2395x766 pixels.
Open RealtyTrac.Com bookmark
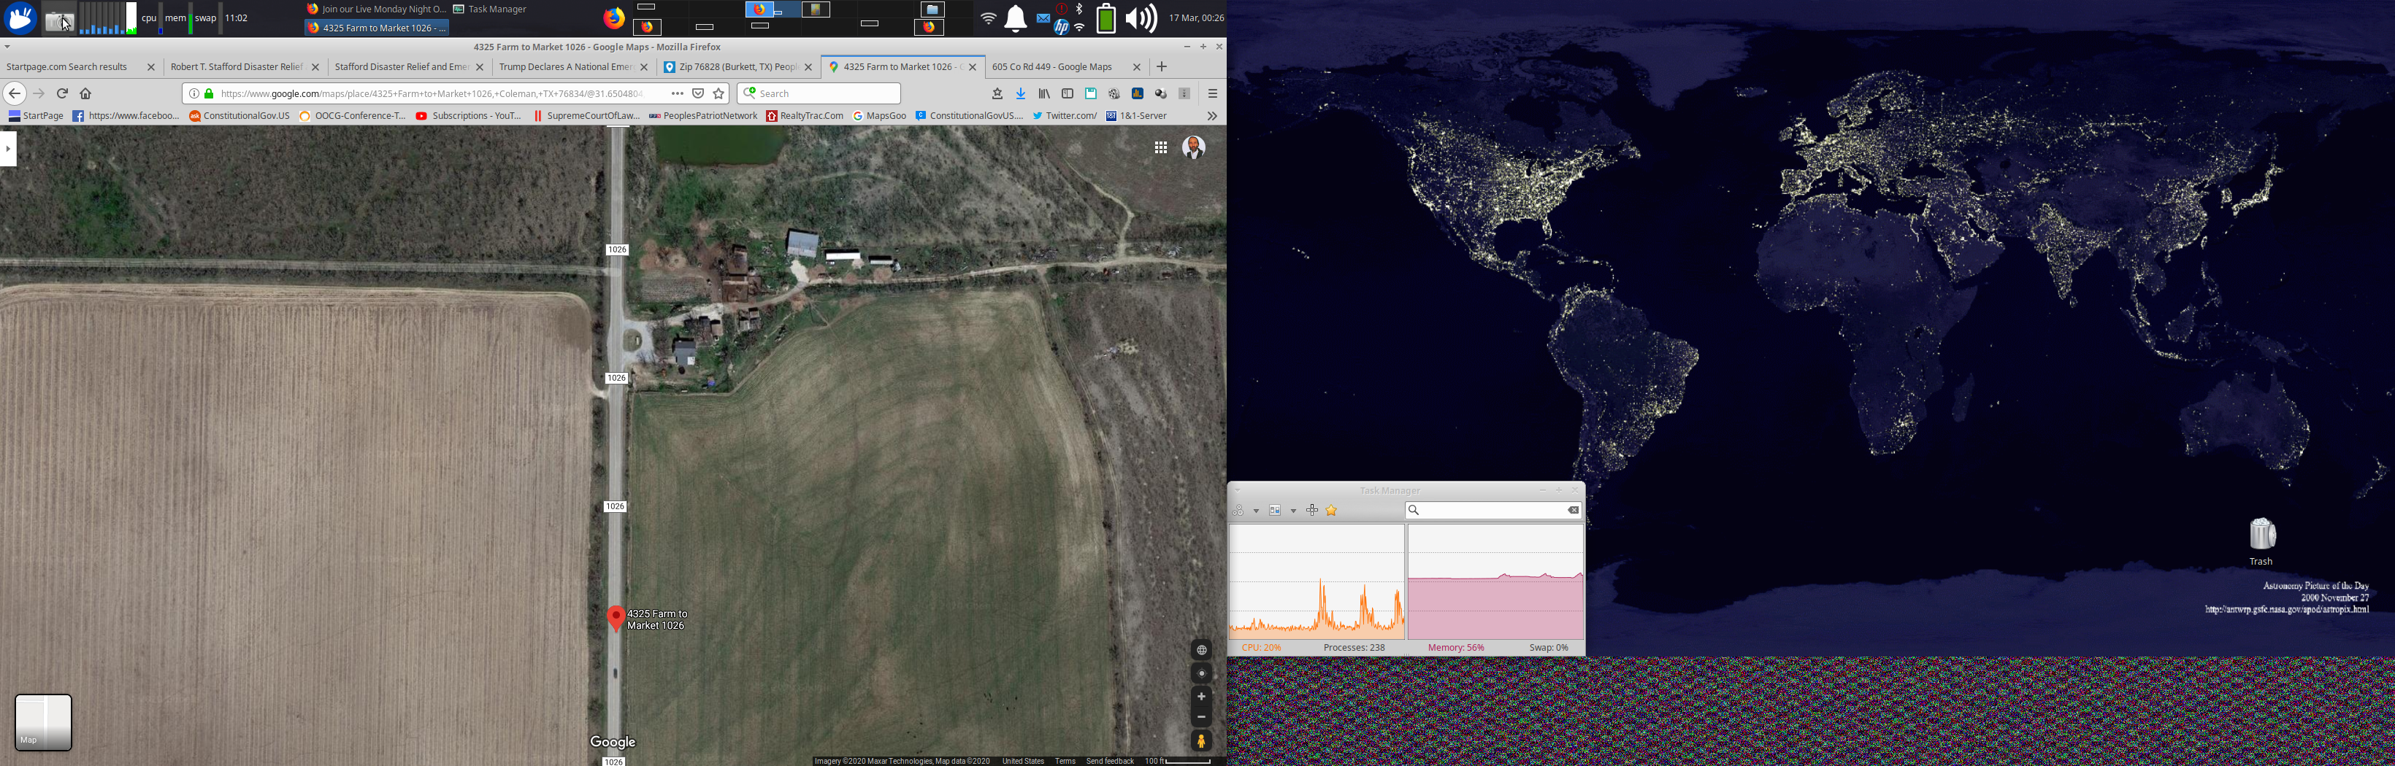[x=805, y=116]
